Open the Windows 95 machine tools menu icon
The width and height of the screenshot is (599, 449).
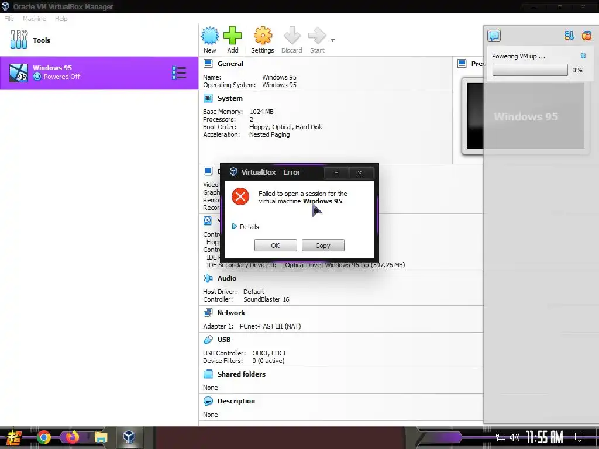coord(179,72)
